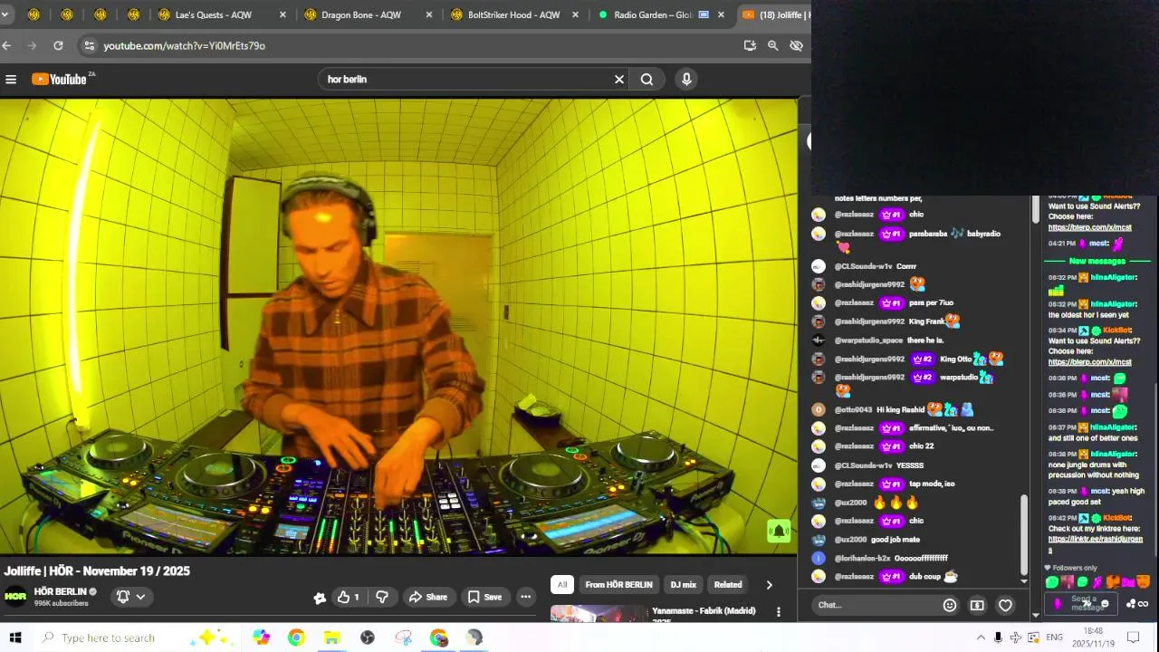The image size is (1159, 652).
Task: Focus the YouTube 'Chat...' input box
Action: [x=875, y=605]
